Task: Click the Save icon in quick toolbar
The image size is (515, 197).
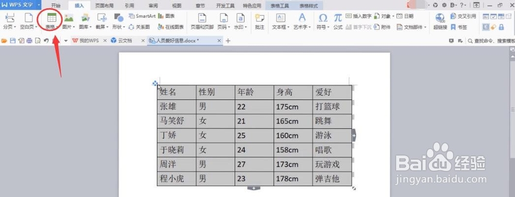Action: (x=13, y=41)
